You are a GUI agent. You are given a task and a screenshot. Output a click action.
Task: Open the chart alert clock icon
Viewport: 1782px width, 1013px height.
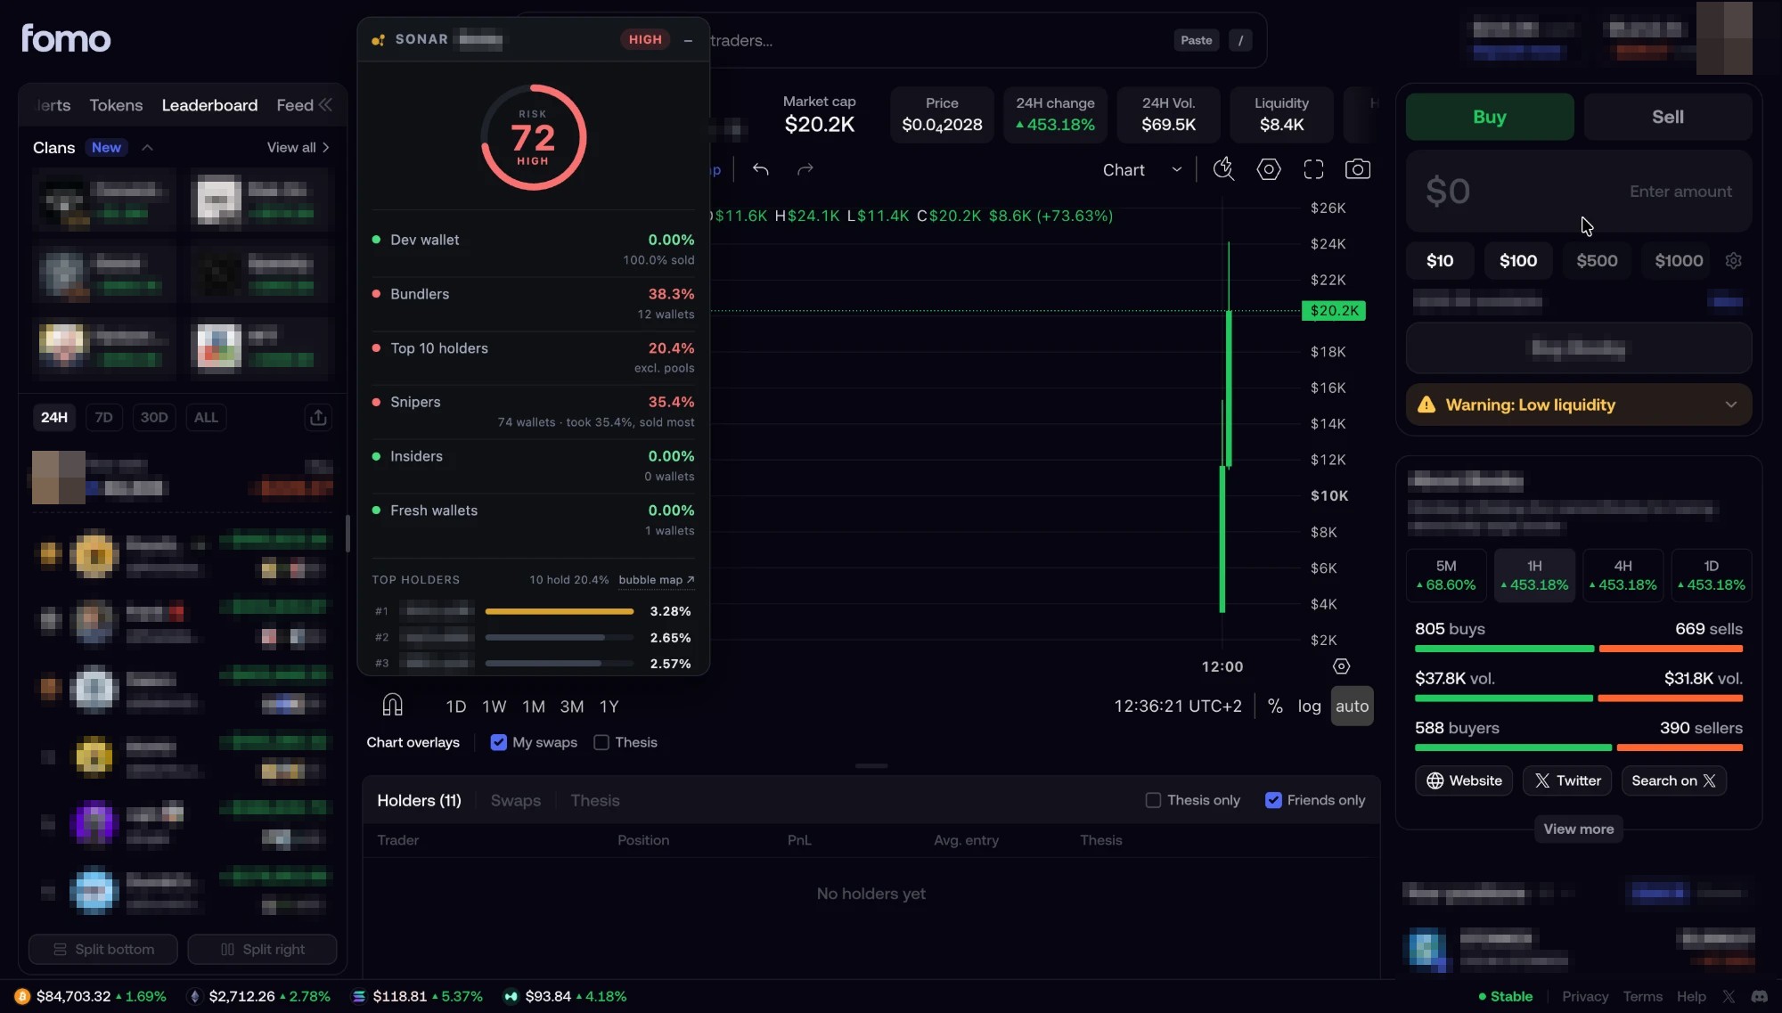coord(1224,169)
